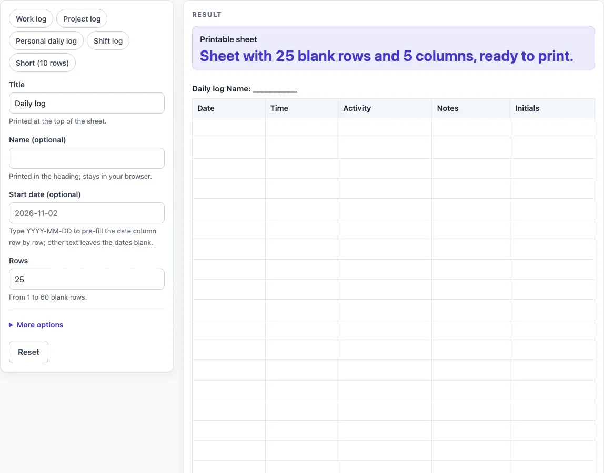
Task: Select the 'Sheet with 25 blank rows' summary
Action: click(386, 56)
